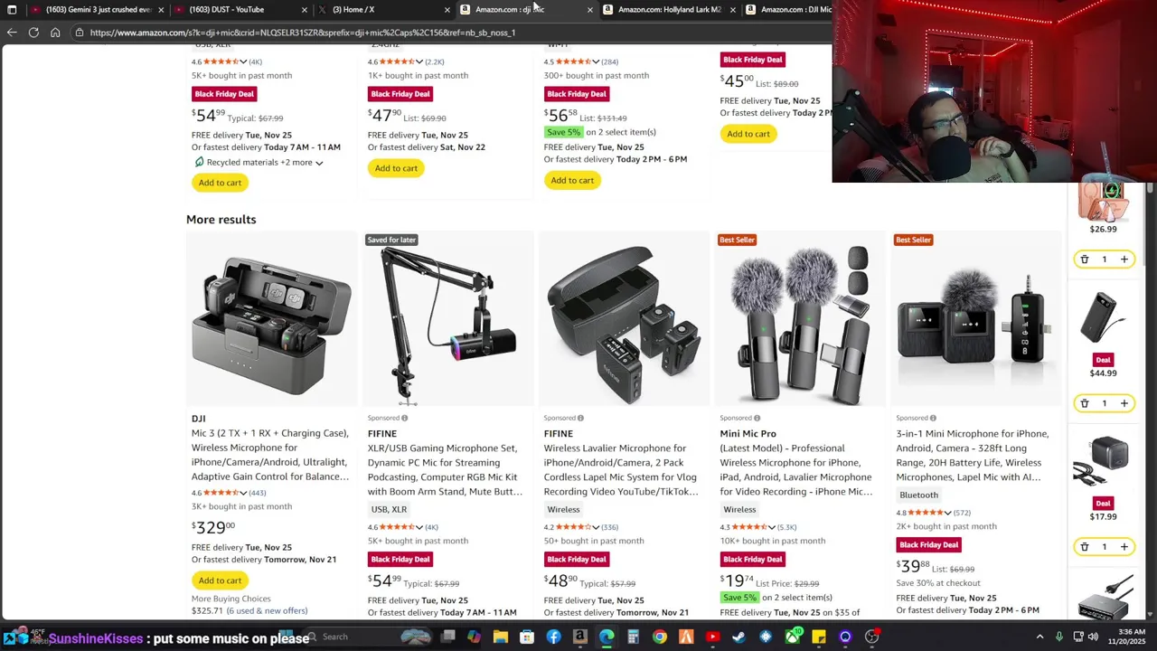Show hidden system tray icons chevron

1039,637
